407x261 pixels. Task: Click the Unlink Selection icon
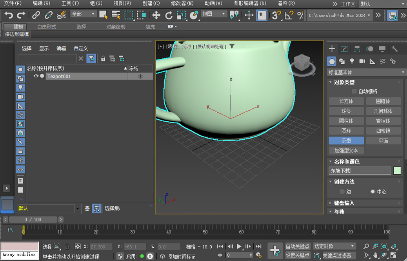(x=49, y=15)
